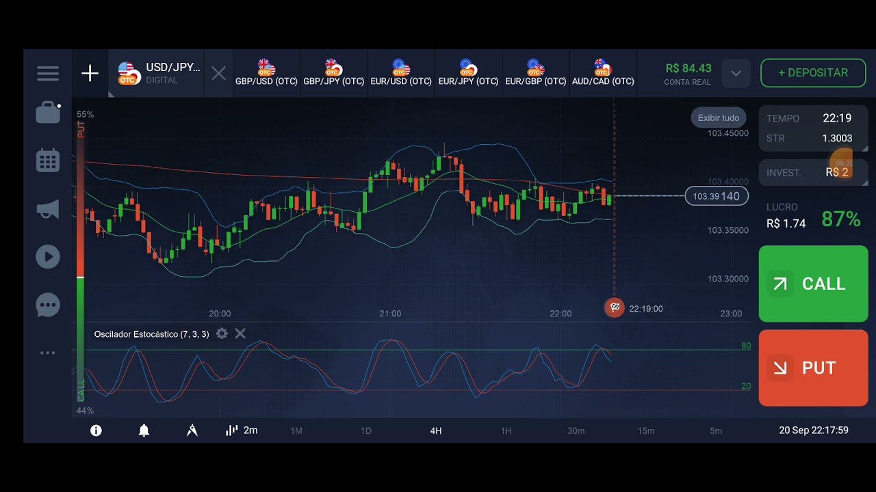The height and width of the screenshot is (492, 876).
Task: Switch to the EUR/JPY (OTC) asset tab
Action: pyautogui.click(x=468, y=73)
